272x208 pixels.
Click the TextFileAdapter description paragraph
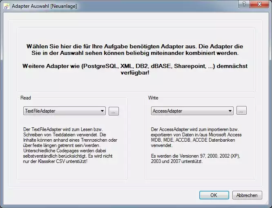[x=70, y=145]
